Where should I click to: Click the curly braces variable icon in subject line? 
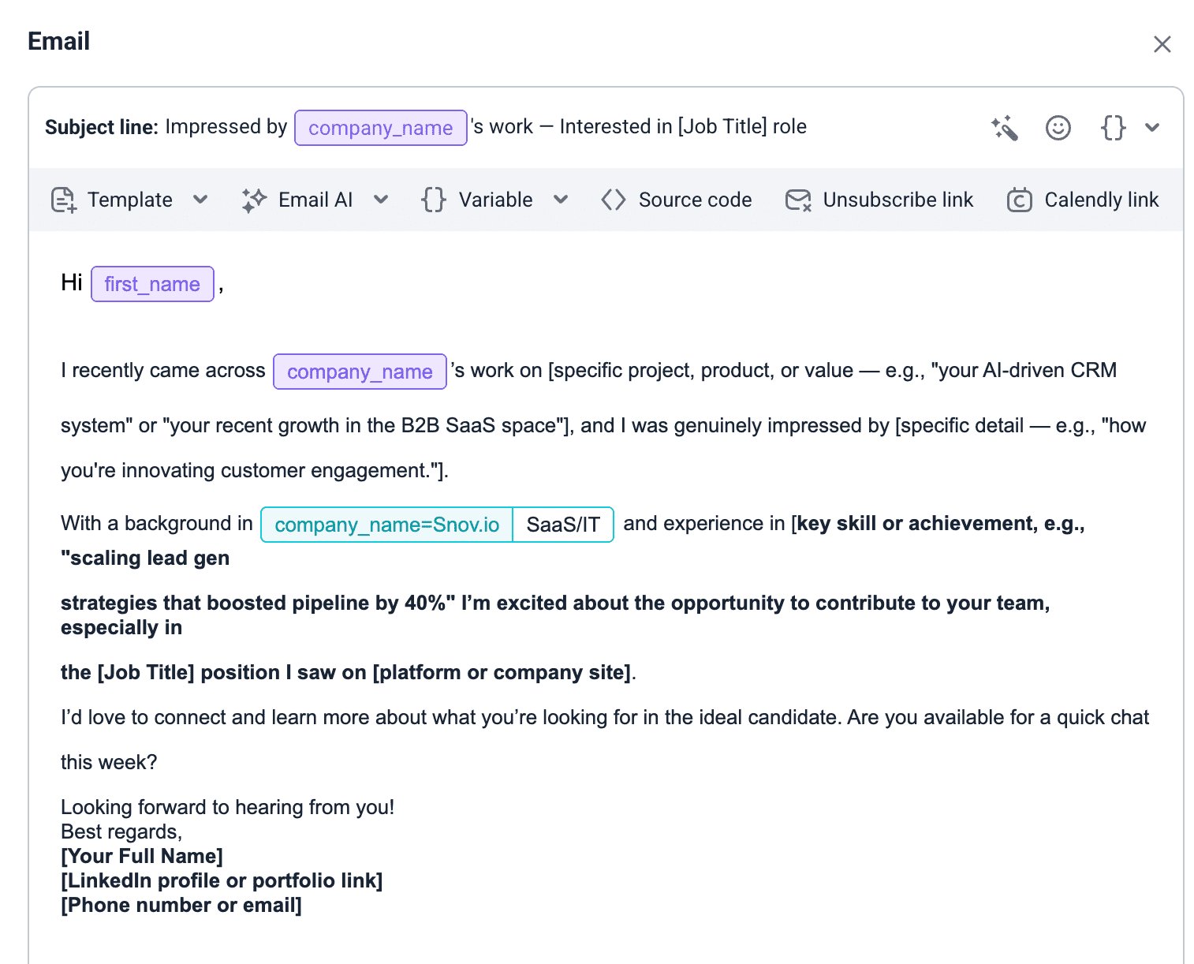click(1113, 128)
